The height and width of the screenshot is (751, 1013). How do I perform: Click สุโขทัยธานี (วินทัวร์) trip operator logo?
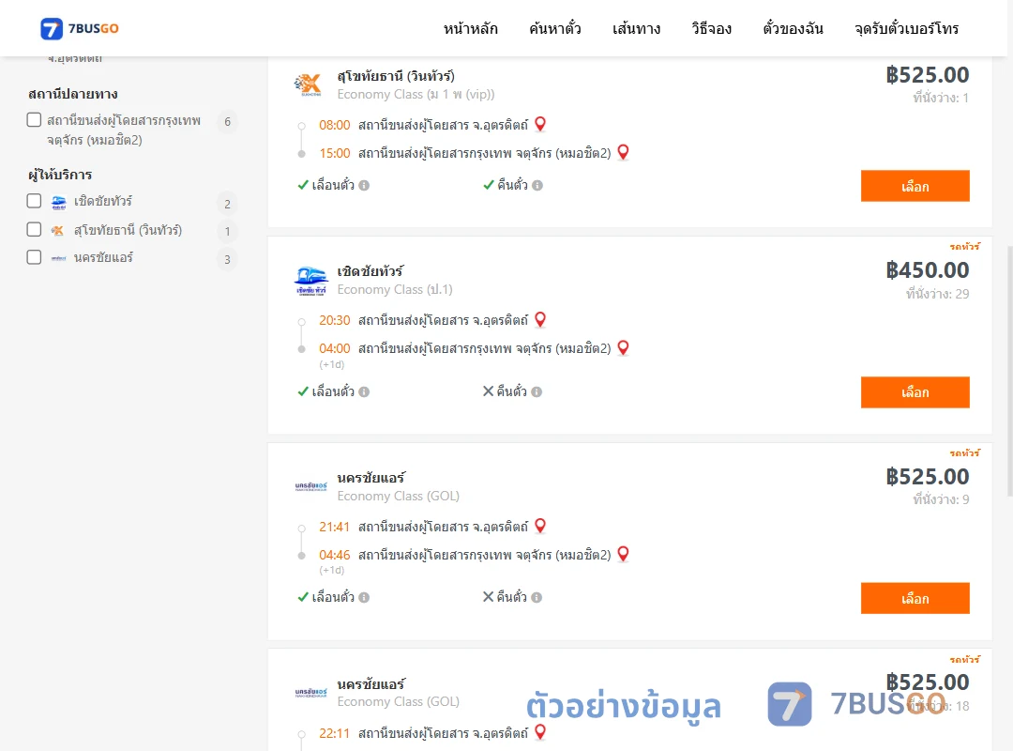pyautogui.click(x=309, y=84)
